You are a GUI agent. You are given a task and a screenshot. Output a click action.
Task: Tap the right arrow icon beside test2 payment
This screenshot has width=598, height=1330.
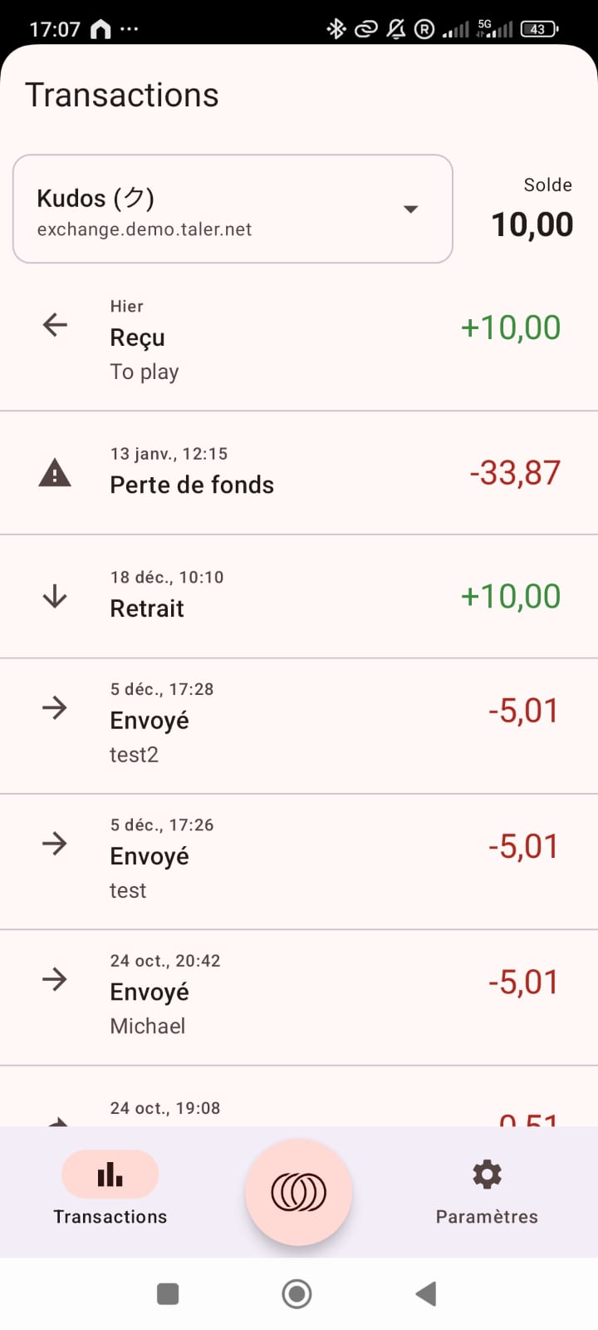(55, 708)
